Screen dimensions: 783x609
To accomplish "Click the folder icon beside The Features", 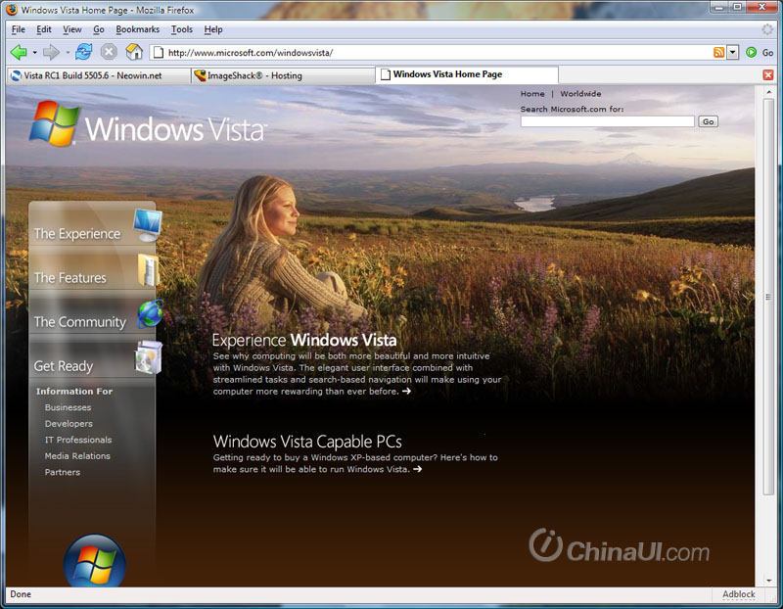I will coord(149,270).
